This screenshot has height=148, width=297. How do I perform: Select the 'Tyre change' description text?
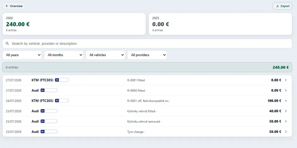click(x=135, y=132)
